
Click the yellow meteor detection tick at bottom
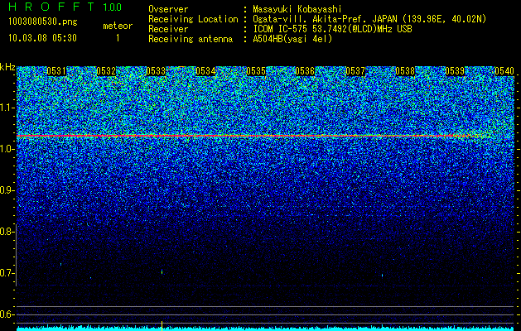pyautogui.click(x=162, y=326)
